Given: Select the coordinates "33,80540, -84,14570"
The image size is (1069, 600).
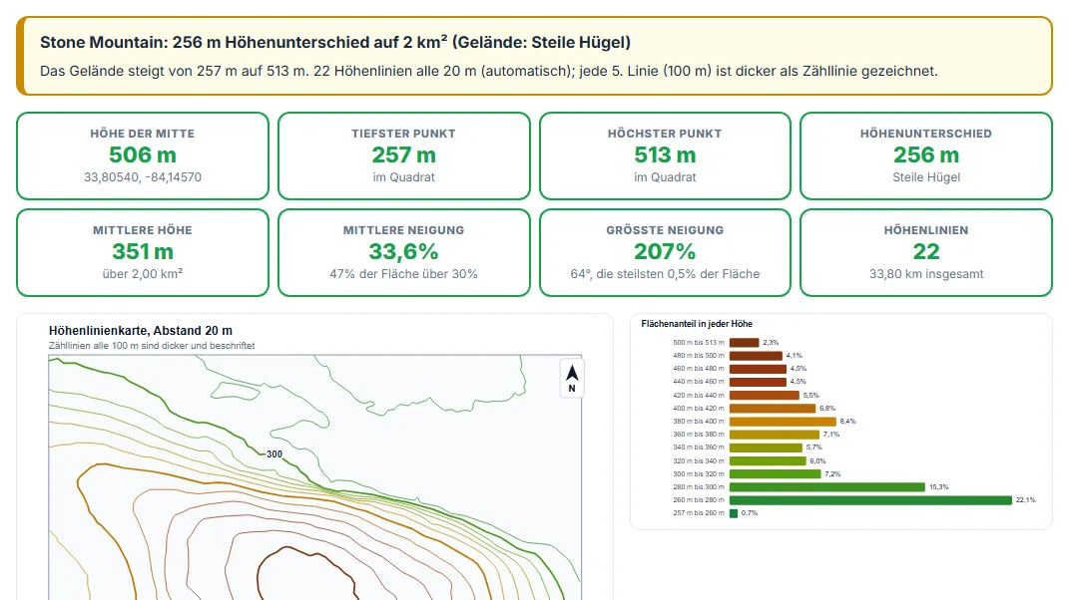Looking at the screenshot, I should 143,177.
